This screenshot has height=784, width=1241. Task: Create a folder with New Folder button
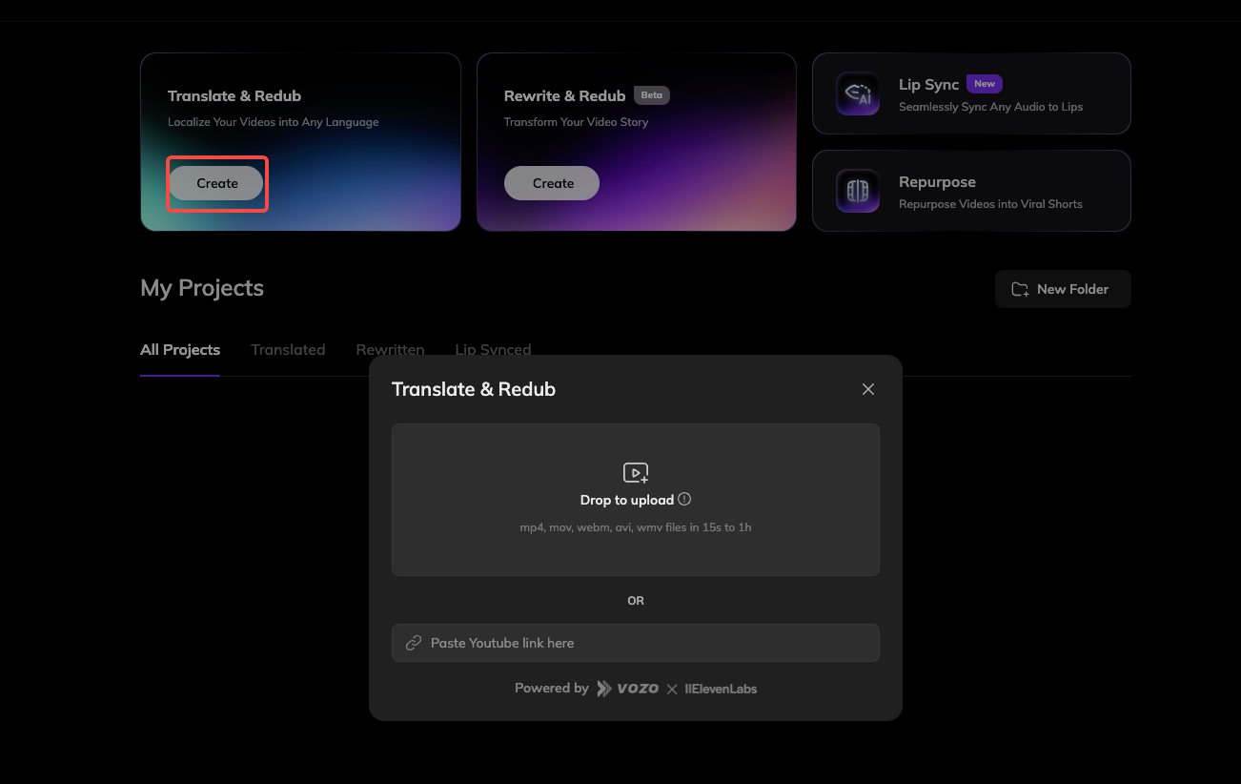pyautogui.click(x=1062, y=289)
